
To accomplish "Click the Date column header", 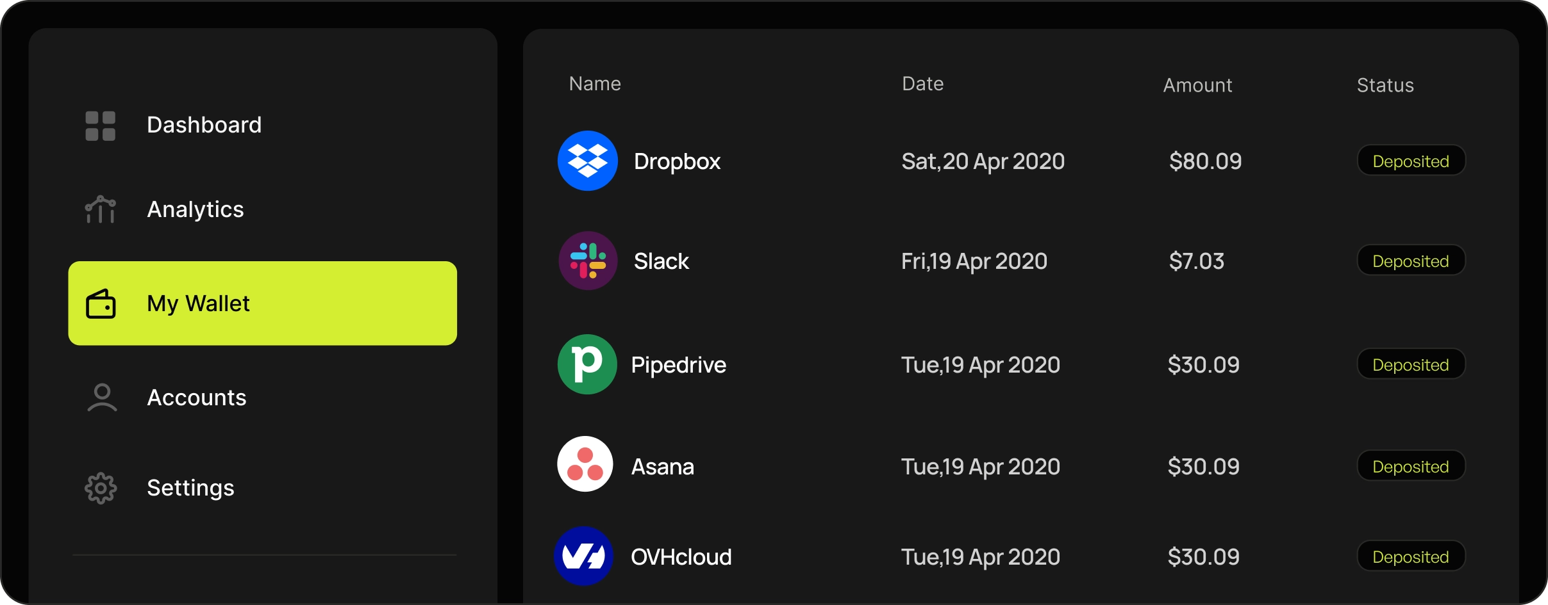I will click(x=922, y=84).
